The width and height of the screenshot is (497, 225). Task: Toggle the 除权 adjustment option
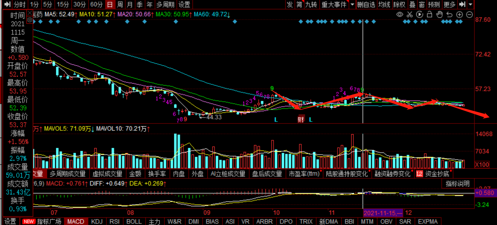point(399,5)
